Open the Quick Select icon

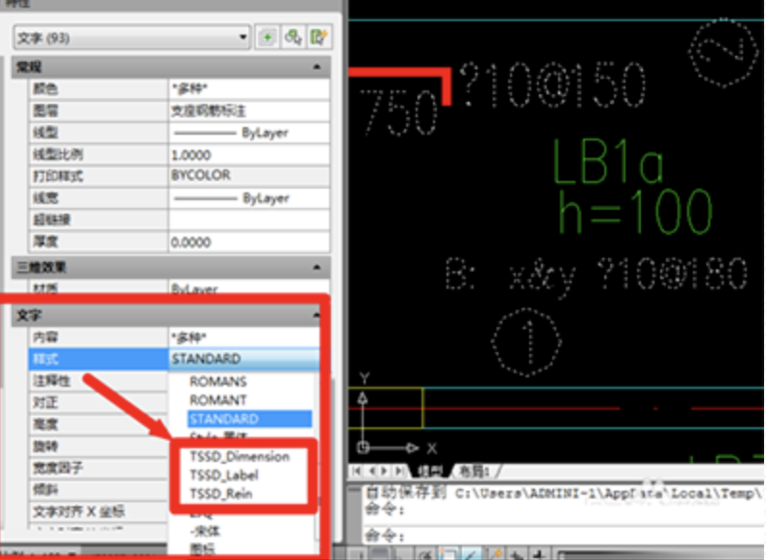coord(319,38)
